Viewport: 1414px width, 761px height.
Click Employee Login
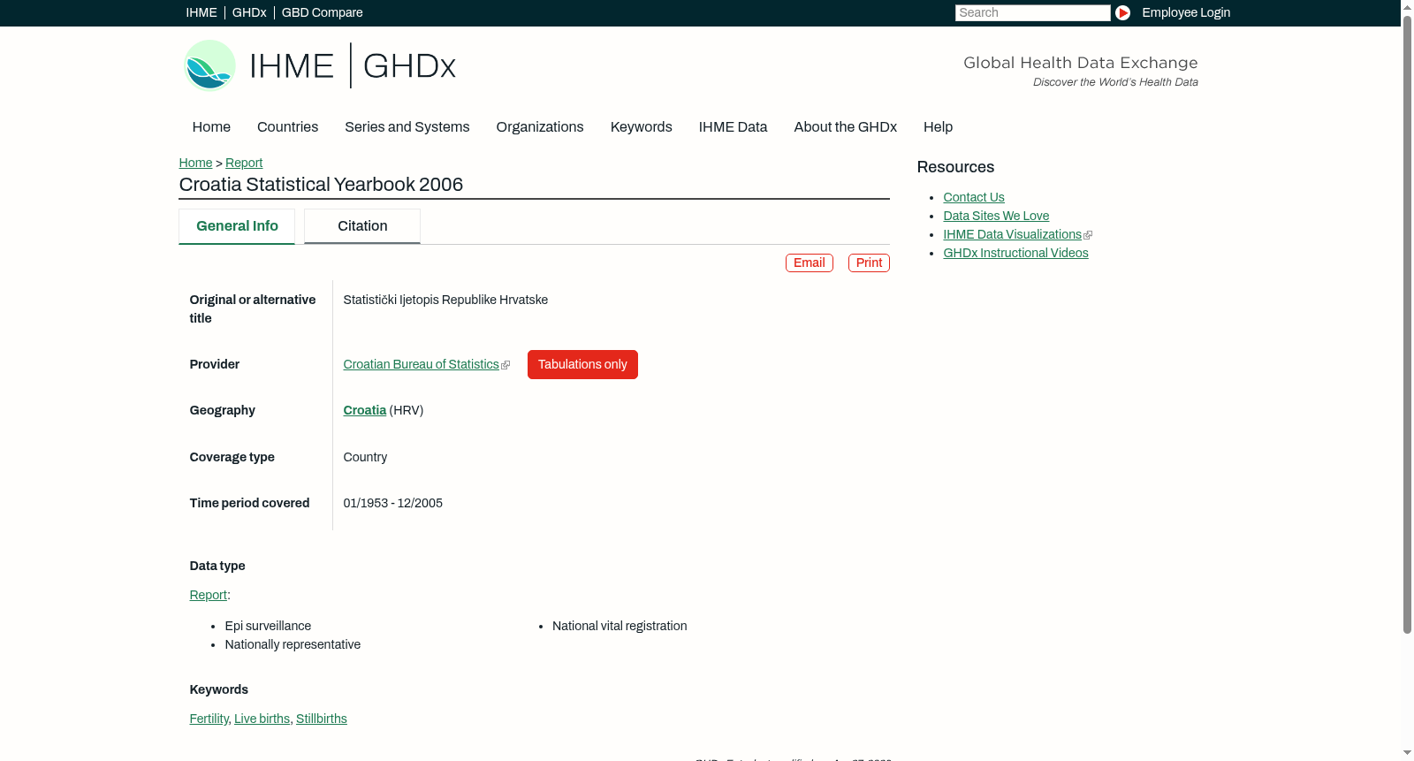click(x=1186, y=12)
